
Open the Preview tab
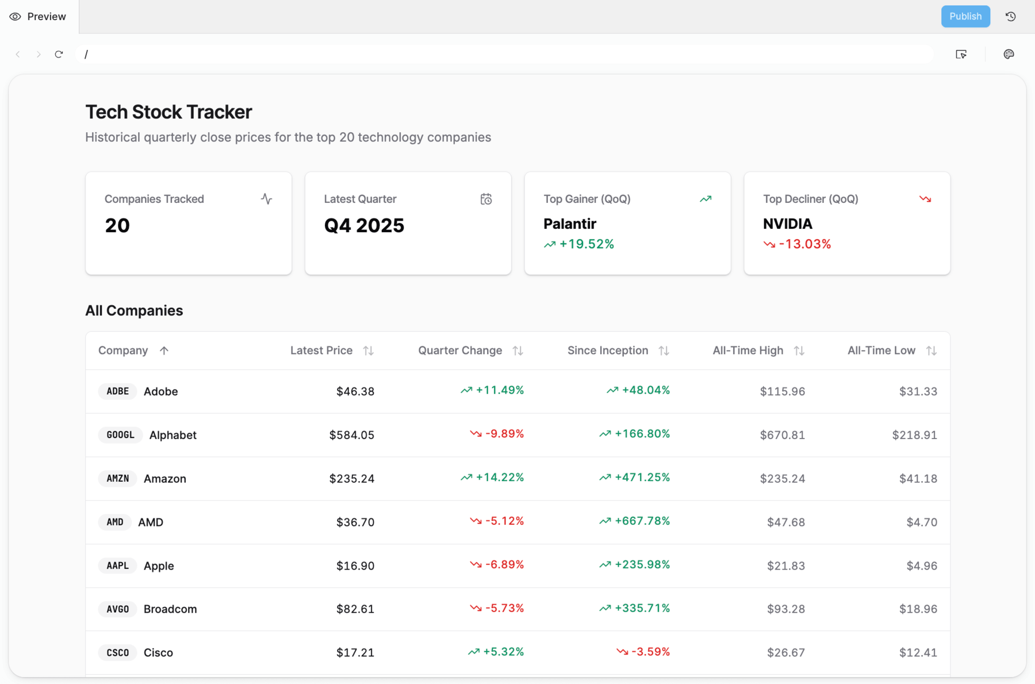pyautogui.click(x=39, y=17)
